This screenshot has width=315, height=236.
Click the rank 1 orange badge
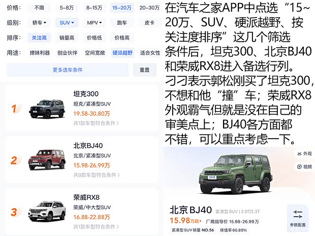tap(14, 109)
